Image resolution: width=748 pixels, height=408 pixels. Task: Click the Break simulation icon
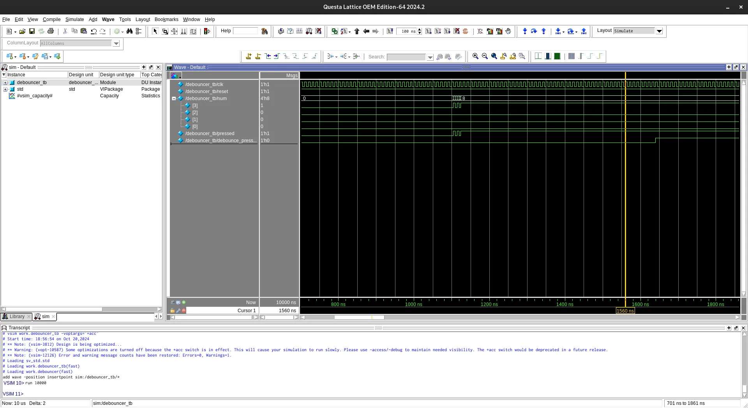(457, 31)
